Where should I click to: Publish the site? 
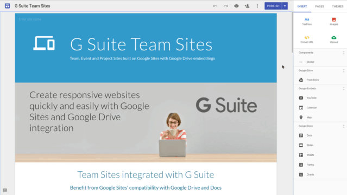click(273, 6)
